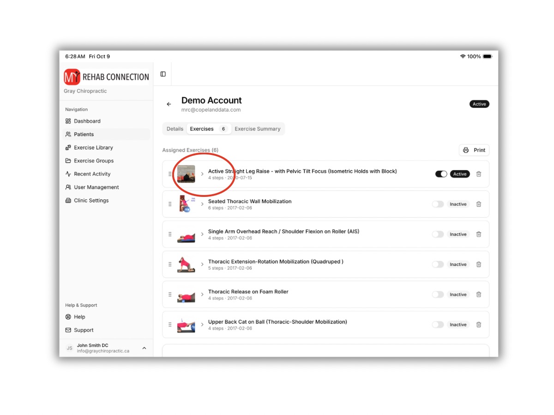Click the drag handle for Upper Back Cat on Ball
This screenshot has height=415, width=554.
click(170, 325)
